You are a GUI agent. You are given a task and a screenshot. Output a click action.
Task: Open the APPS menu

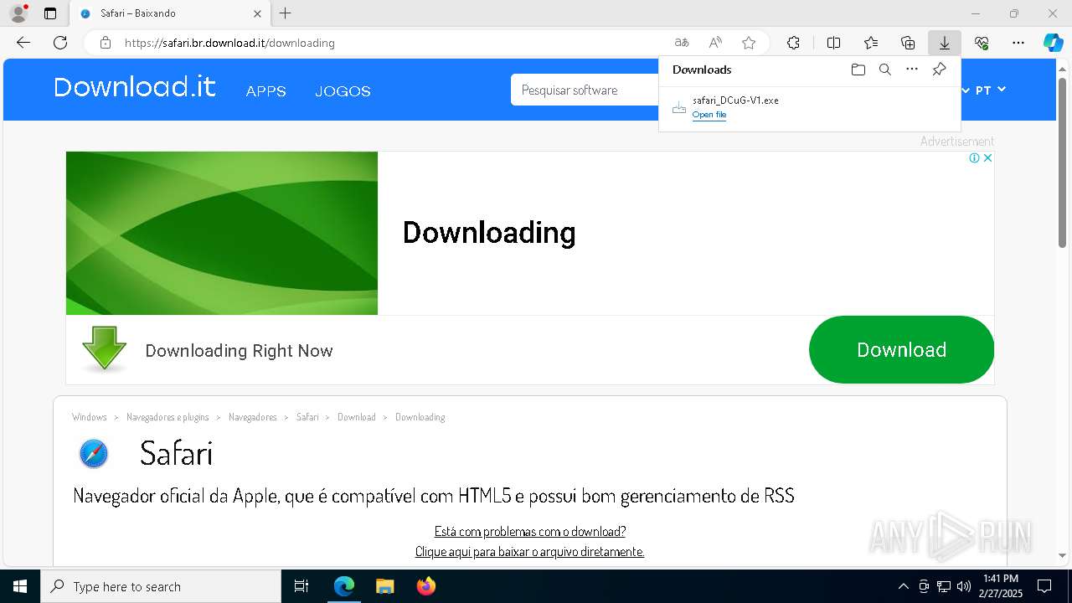265,90
